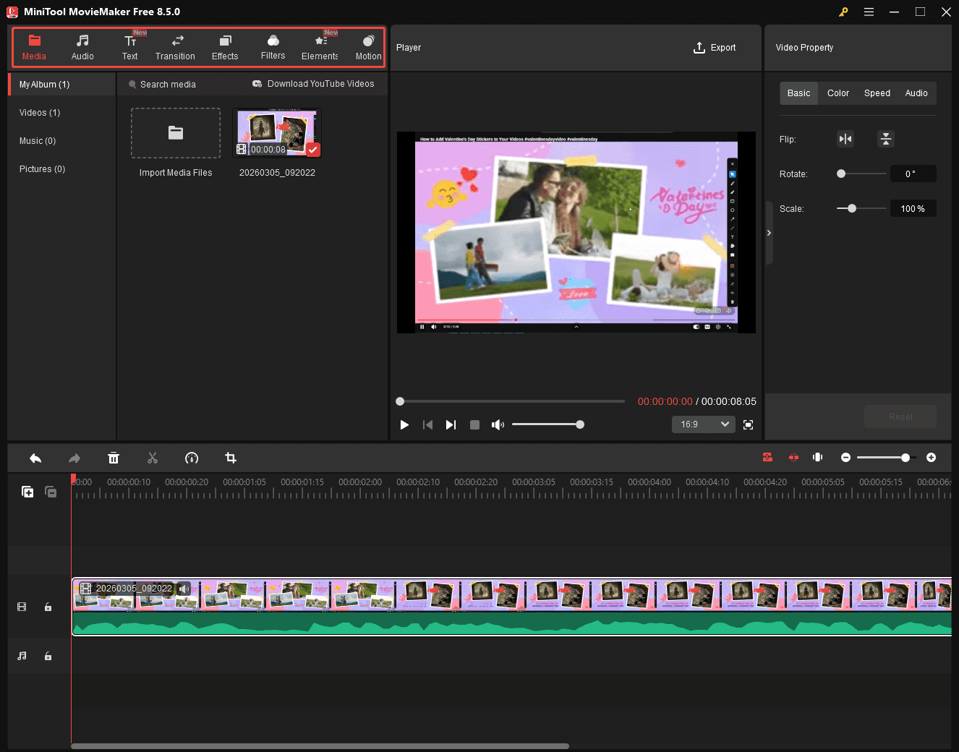Click Download YouTube Videos

coord(314,84)
